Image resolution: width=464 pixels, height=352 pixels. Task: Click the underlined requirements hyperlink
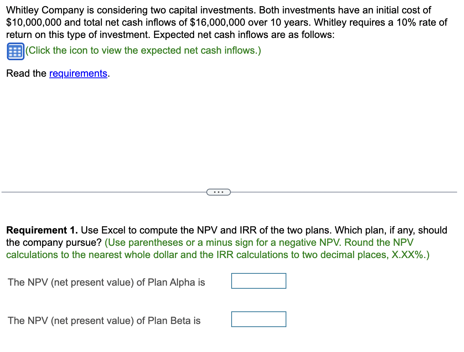78,73
